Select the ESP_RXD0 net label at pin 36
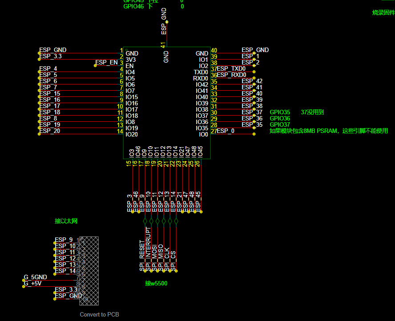Screen dimensions: 395x321 pos(231,75)
